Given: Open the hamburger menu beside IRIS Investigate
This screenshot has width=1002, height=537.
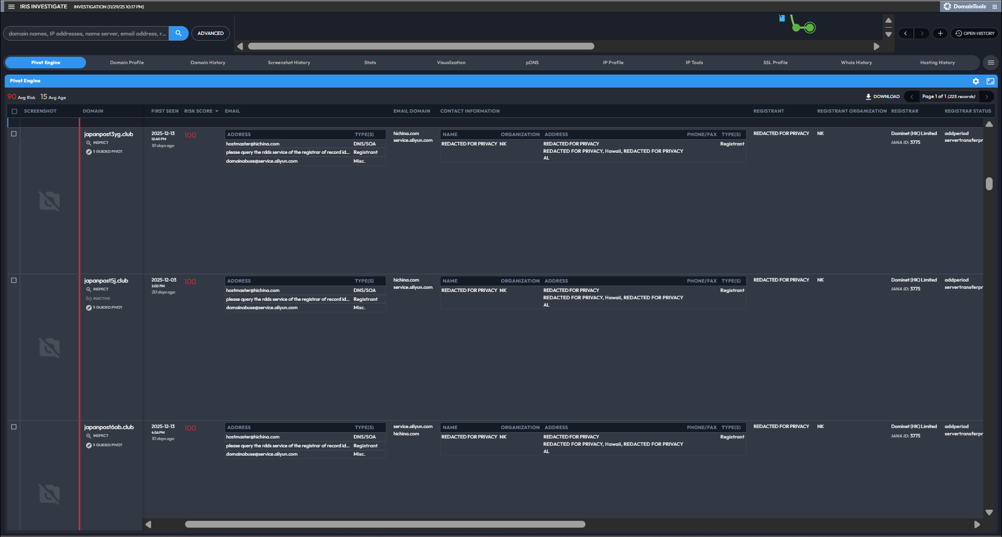Looking at the screenshot, I should tap(11, 7).
